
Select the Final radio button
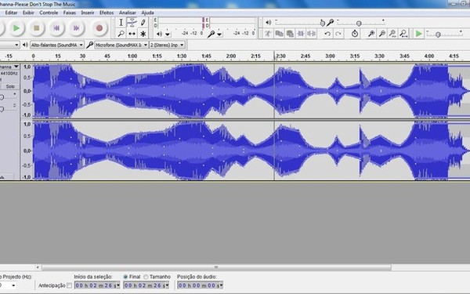(x=125, y=277)
